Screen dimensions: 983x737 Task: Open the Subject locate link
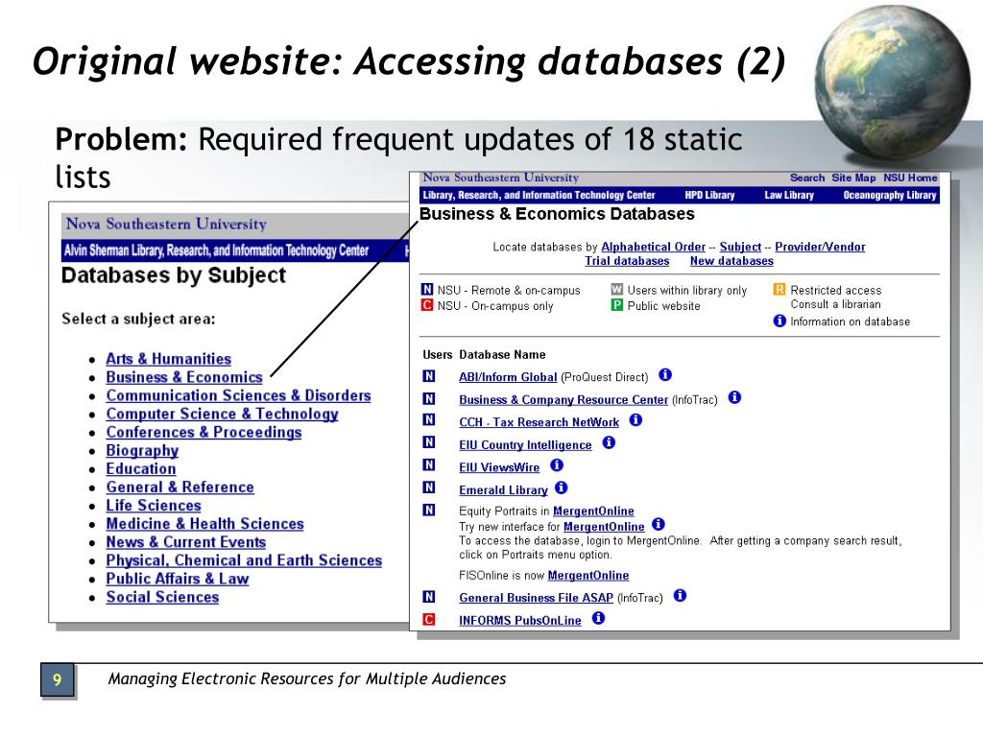pyautogui.click(x=740, y=247)
